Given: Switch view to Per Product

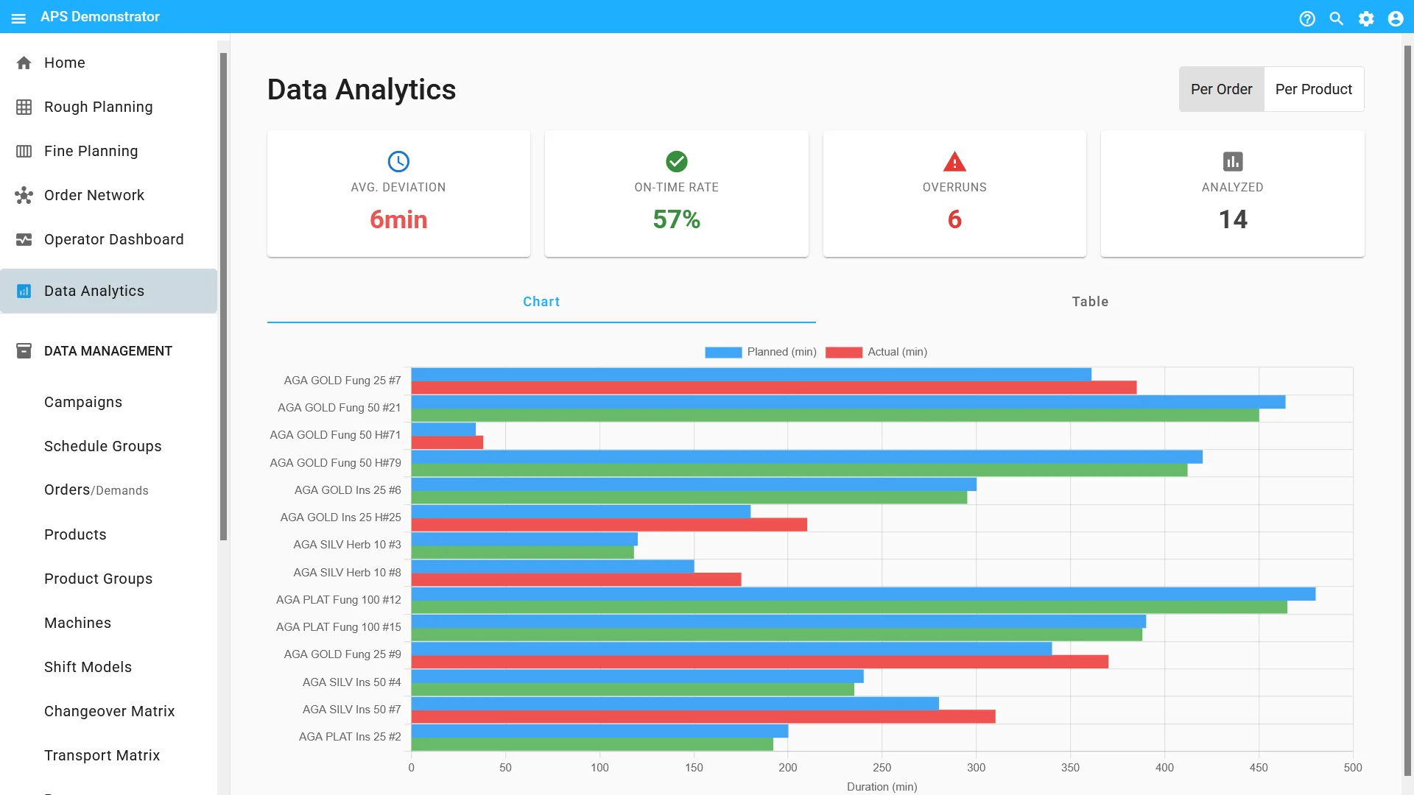Looking at the screenshot, I should pos(1314,89).
